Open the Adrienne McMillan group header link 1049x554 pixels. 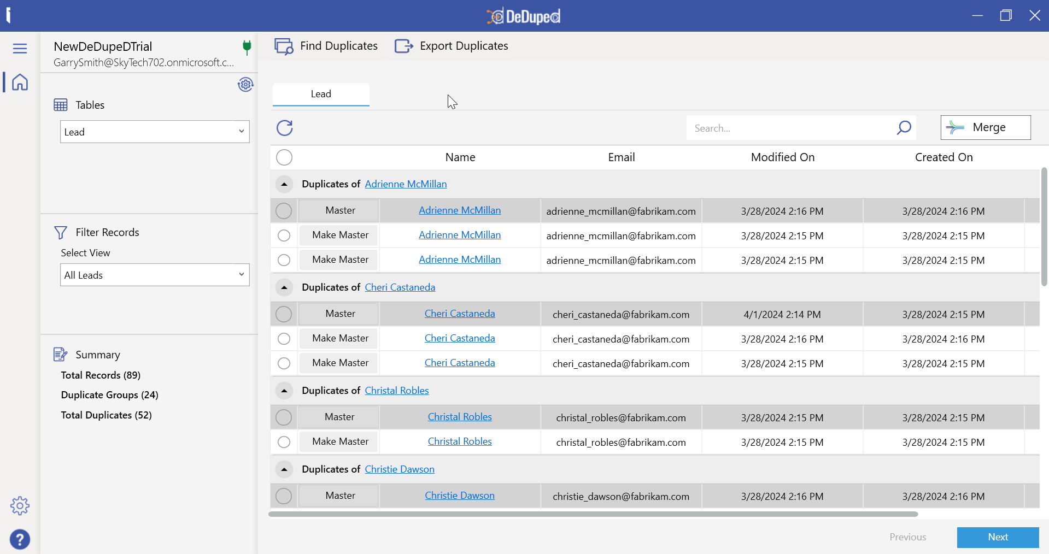click(x=406, y=184)
